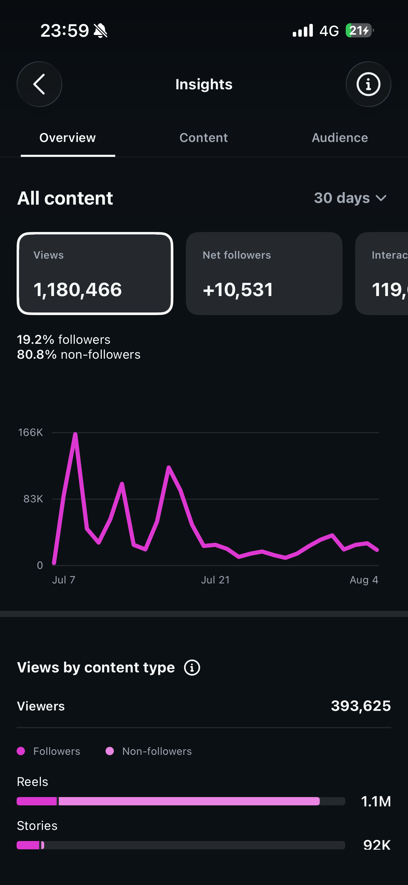
Task: Open the 30 days range dropdown
Action: pos(350,198)
